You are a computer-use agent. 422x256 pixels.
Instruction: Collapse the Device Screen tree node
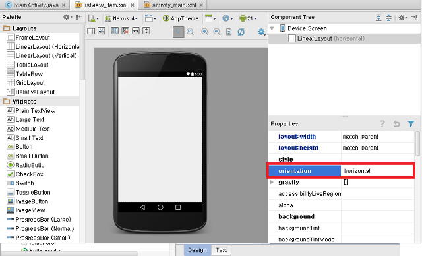(272, 28)
